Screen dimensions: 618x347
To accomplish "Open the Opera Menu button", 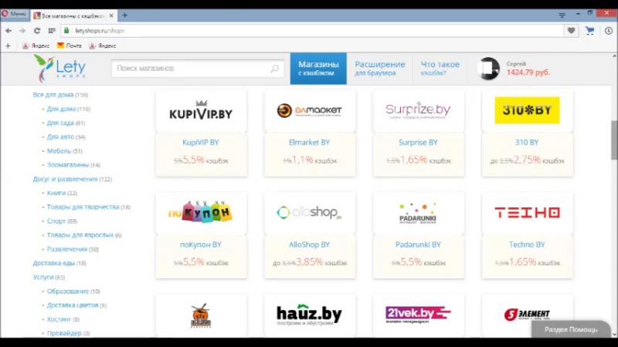I will coord(14,14).
